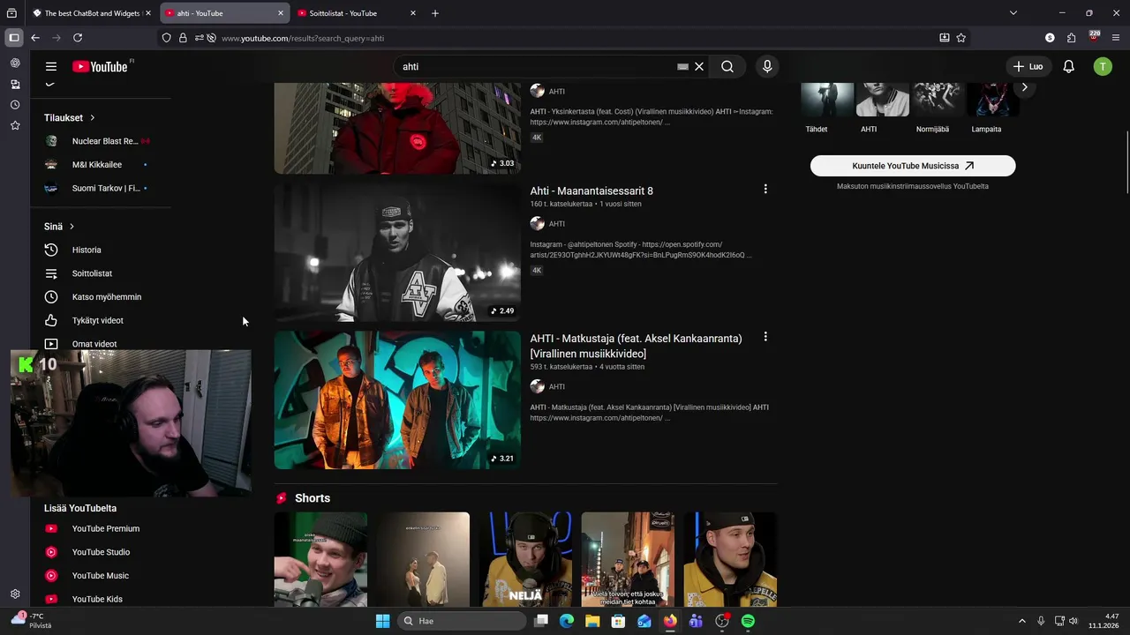Open Windows Start menu
The width and height of the screenshot is (1130, 635).
(x=382, y=621)
